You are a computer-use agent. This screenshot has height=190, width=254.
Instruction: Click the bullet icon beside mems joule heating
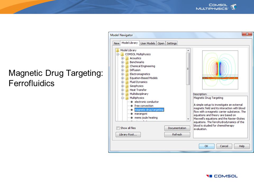132,118
